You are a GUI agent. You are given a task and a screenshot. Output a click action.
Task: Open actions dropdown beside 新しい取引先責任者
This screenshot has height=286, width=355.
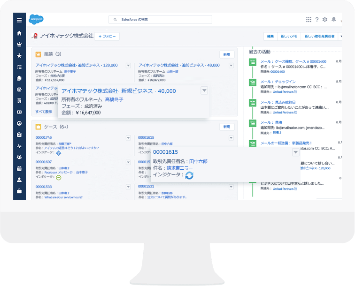(x=340, y=36)
